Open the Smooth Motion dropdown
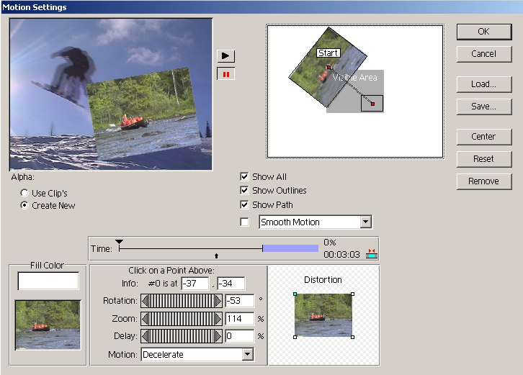The image size is (523, 375). point(365,222)
